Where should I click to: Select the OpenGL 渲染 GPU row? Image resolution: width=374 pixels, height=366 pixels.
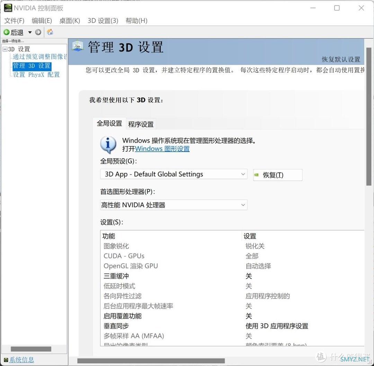[232, 266]
